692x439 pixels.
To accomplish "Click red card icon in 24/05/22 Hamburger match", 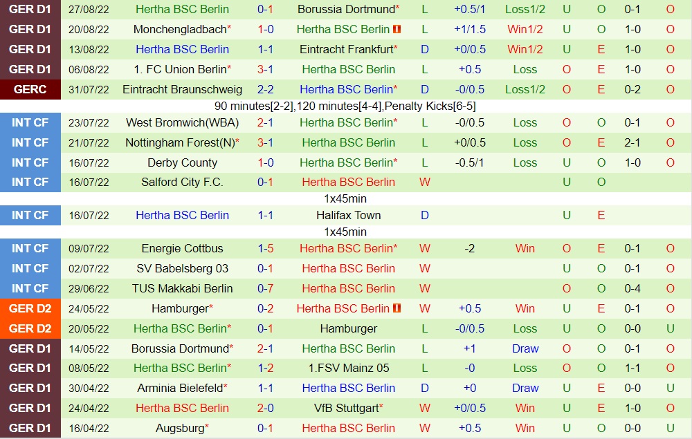I will pos(397,308).
